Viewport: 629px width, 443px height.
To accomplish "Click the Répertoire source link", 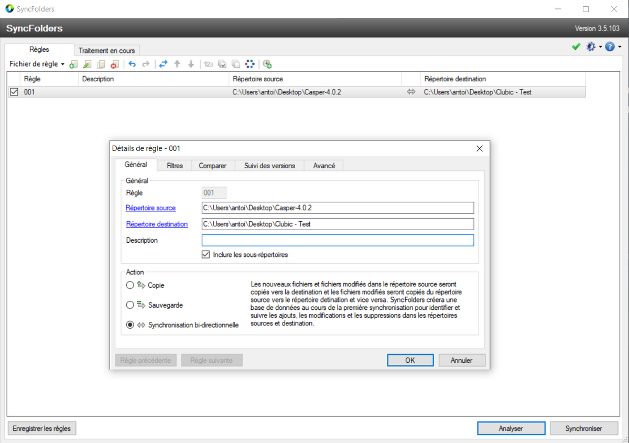I will point(151,208).
